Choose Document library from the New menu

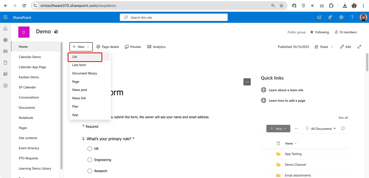(85, 73)
